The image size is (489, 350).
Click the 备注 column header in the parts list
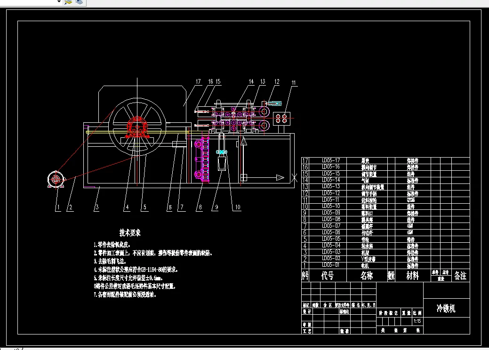(x=460, y=276)
